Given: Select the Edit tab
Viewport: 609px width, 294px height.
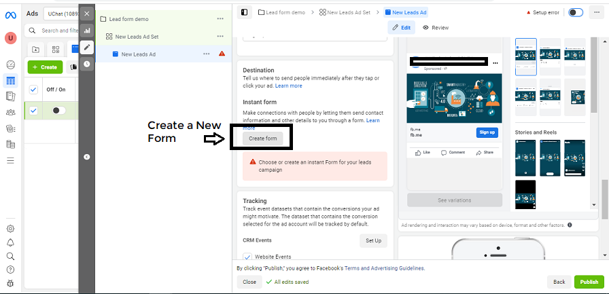Looking at the screenshot, I should 402,28.
